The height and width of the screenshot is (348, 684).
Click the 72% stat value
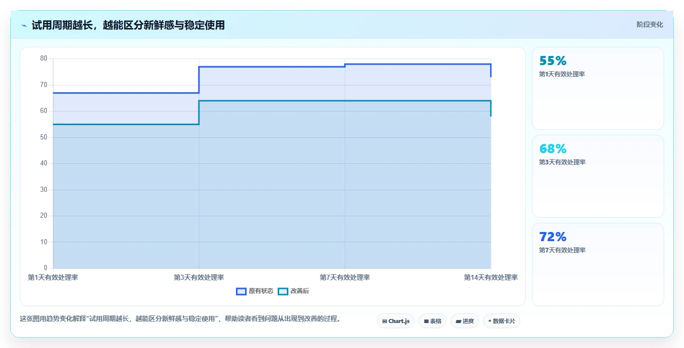click(553, 237)
